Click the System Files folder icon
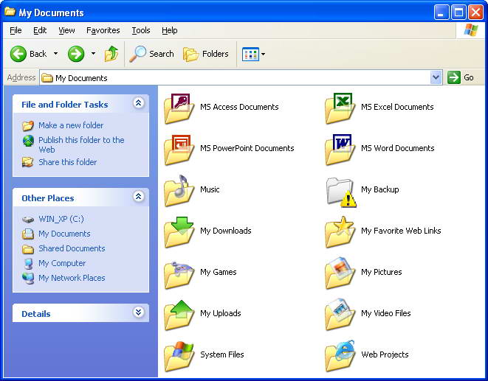 pyautogui.click(x=179, y=356)
